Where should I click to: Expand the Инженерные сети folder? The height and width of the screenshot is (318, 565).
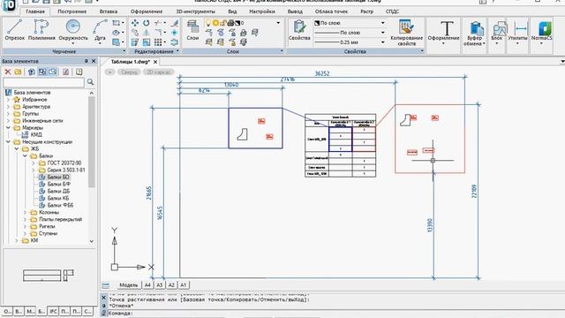[x=8, y=121]
